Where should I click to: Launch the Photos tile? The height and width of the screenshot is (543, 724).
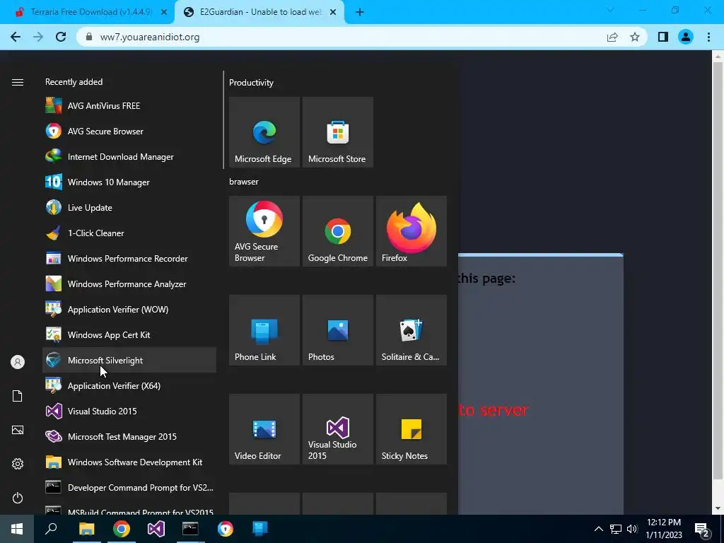click(x=337, y=330)
